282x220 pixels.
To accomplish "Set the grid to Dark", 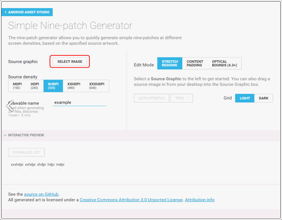I will click(264, 98).
